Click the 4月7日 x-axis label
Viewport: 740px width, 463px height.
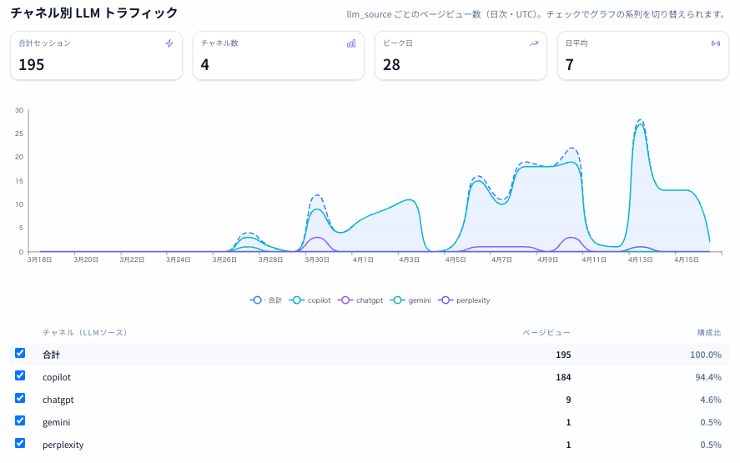point(501,259)
